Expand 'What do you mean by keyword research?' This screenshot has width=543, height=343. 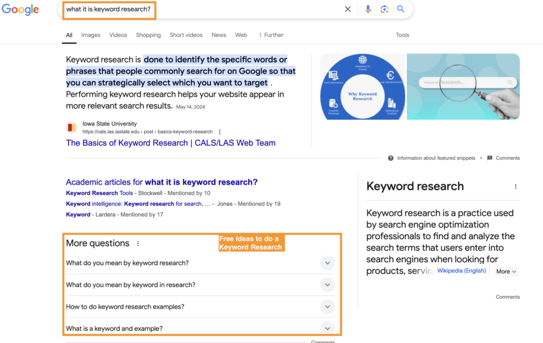327,263
